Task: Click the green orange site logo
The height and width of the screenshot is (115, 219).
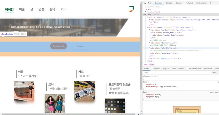Action: [x=131, y=9]
